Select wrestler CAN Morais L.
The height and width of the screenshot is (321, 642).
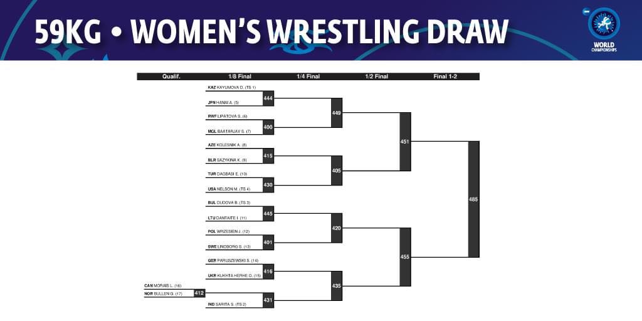point(163,286)
